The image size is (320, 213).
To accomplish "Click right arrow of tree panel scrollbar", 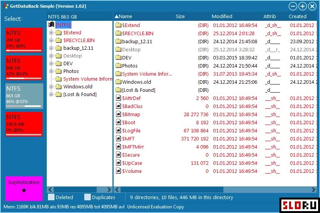I will point(109,189).
